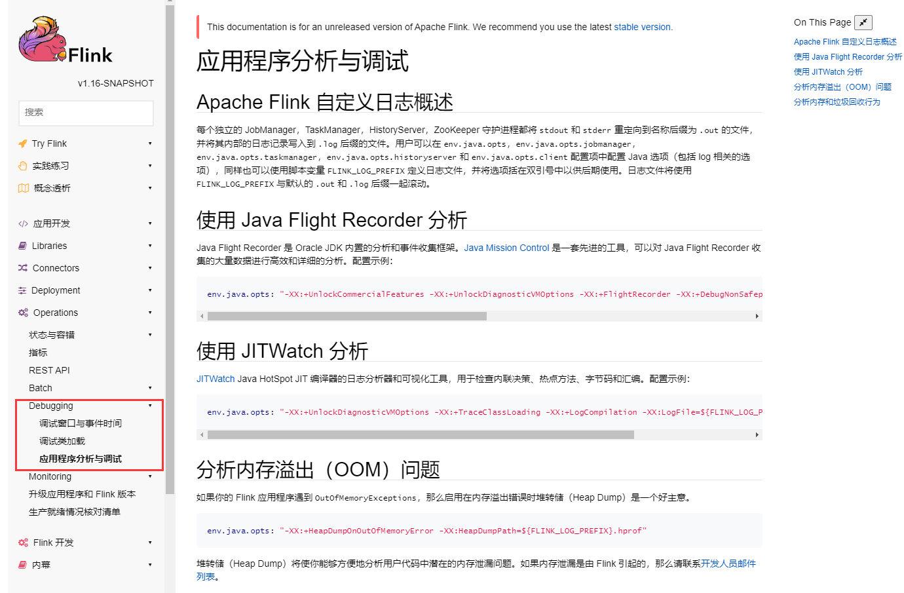
Task: Click the v1.16-SNAPSHOT version label
Action: [x=115, y=83]
